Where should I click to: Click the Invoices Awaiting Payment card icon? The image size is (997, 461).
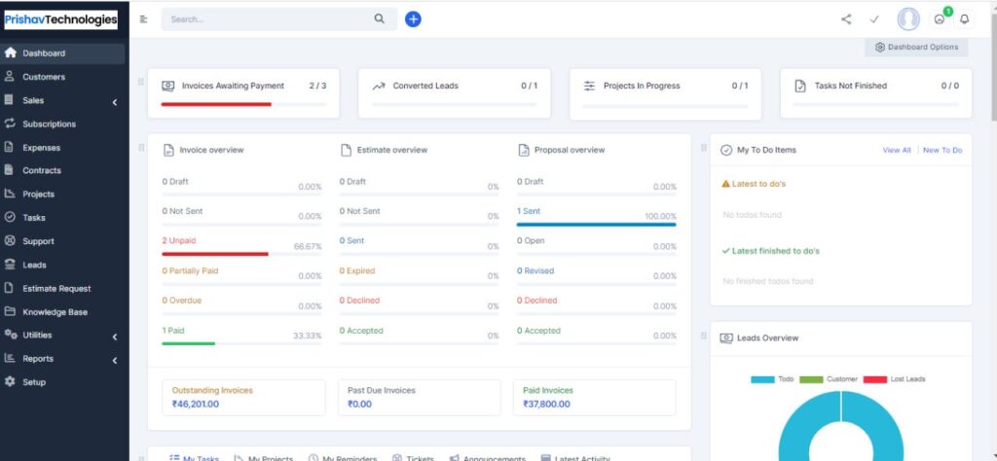coord(167,86)
